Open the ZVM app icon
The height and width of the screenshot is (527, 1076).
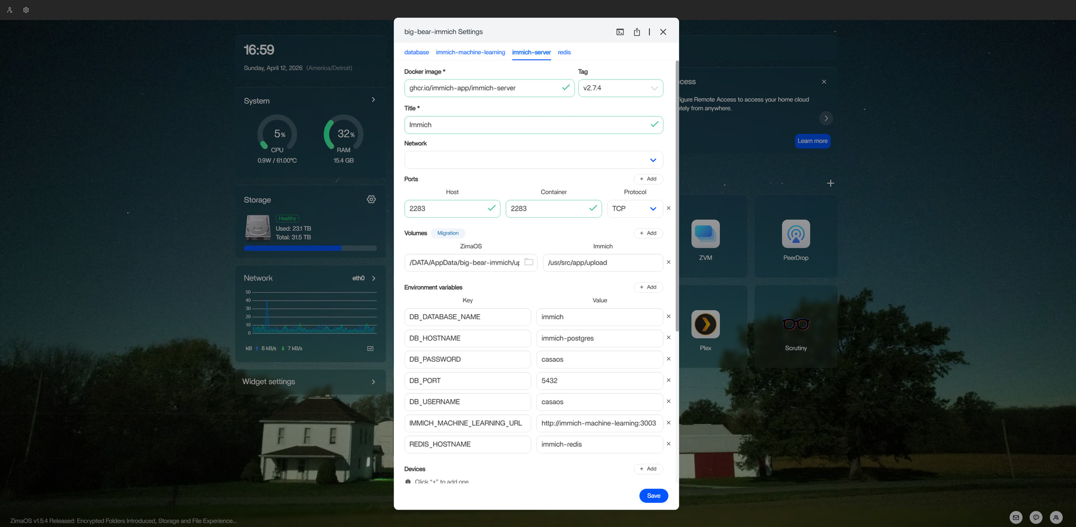705,234
